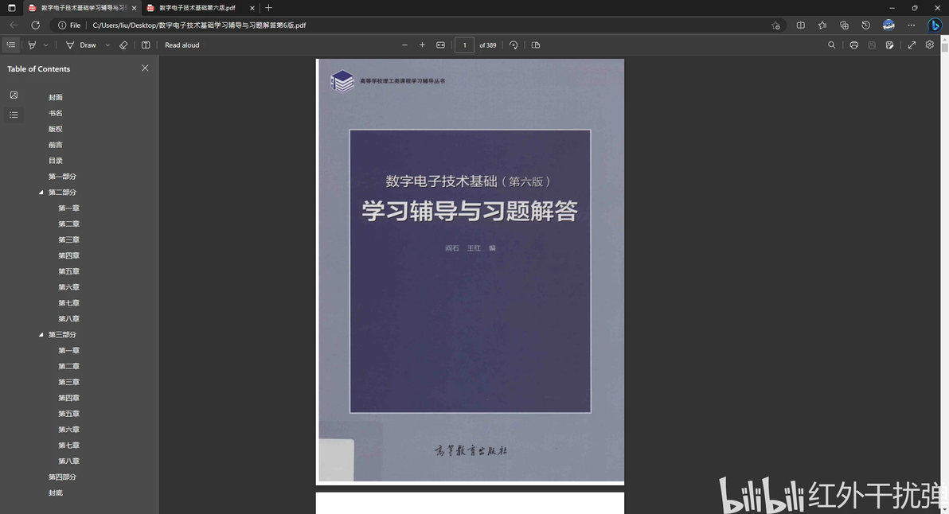Open the Bing sidebar button

[x=935, y=25]
